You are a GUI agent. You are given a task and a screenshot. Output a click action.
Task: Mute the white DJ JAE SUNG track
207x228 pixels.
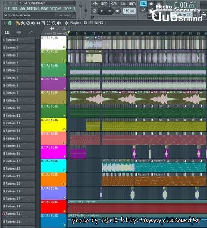[64, 47]
